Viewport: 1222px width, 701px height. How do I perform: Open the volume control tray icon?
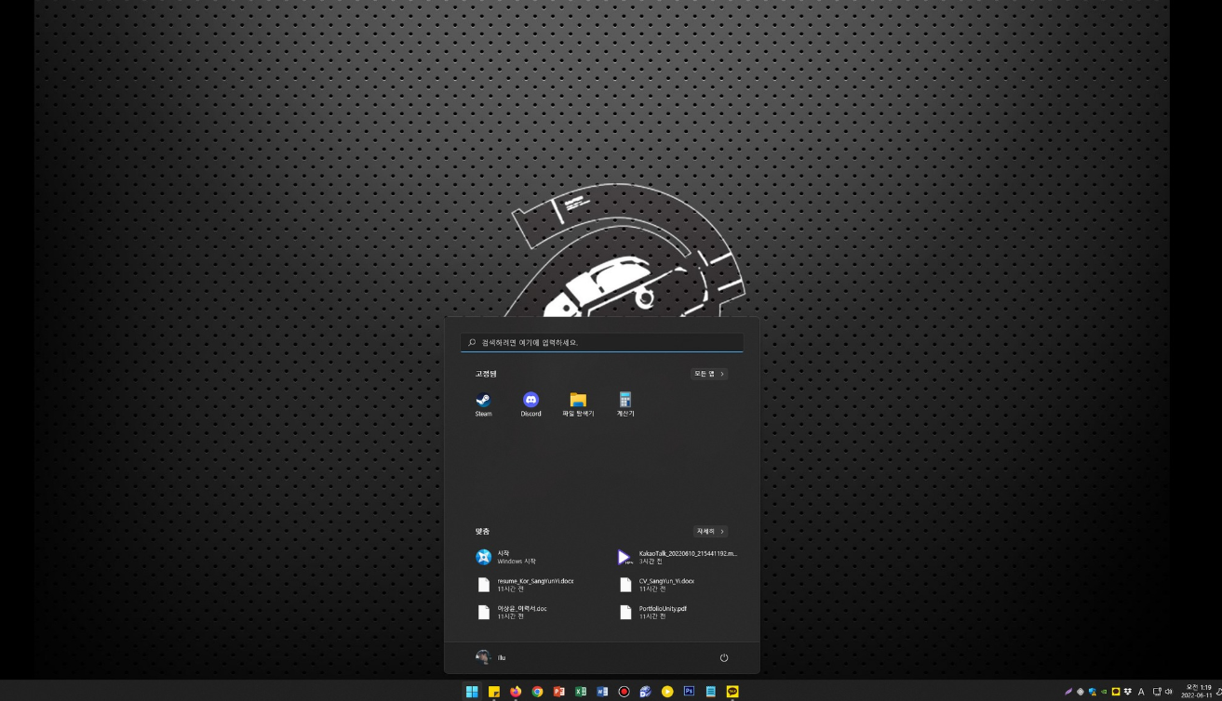coord(1168,692)
